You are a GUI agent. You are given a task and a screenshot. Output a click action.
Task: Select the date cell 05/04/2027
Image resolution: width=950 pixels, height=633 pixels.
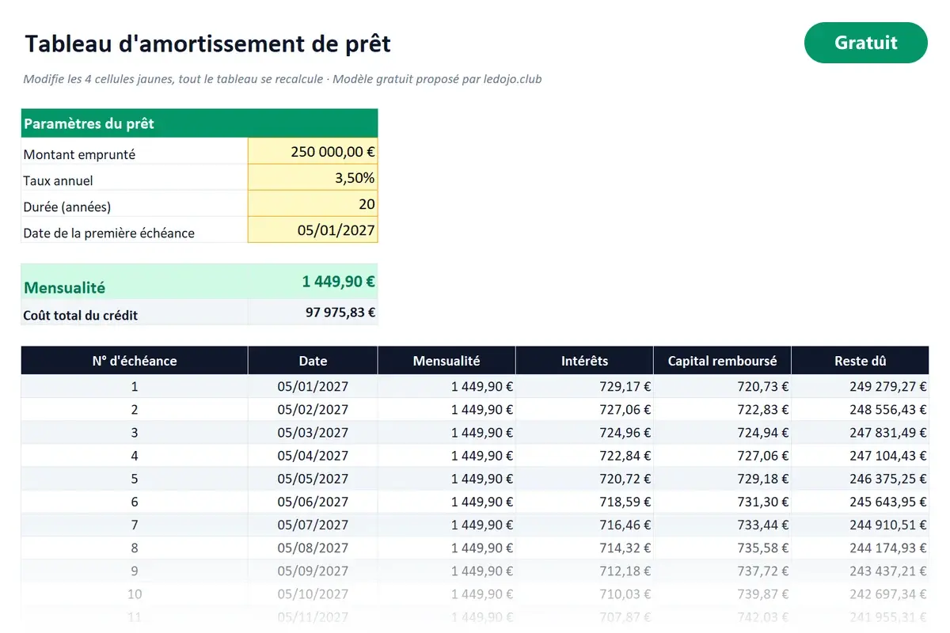click(x=313, y=455)
